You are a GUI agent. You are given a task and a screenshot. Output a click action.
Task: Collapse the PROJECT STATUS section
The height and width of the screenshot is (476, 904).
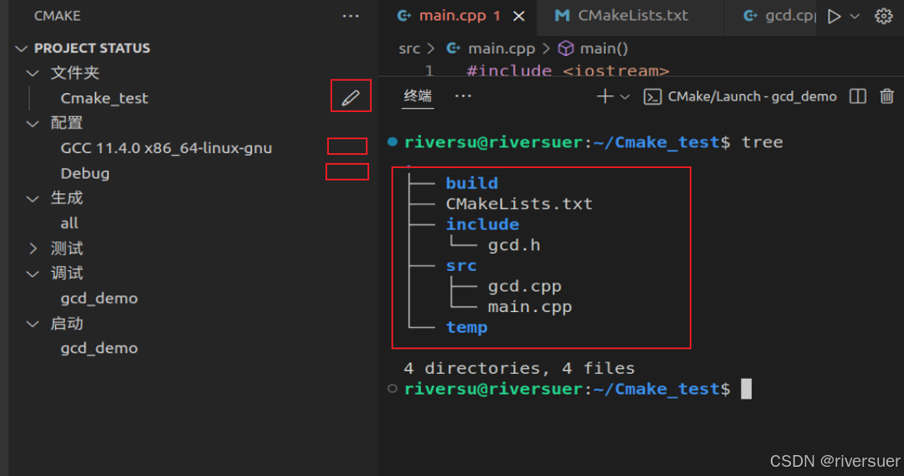coord(22,49)
